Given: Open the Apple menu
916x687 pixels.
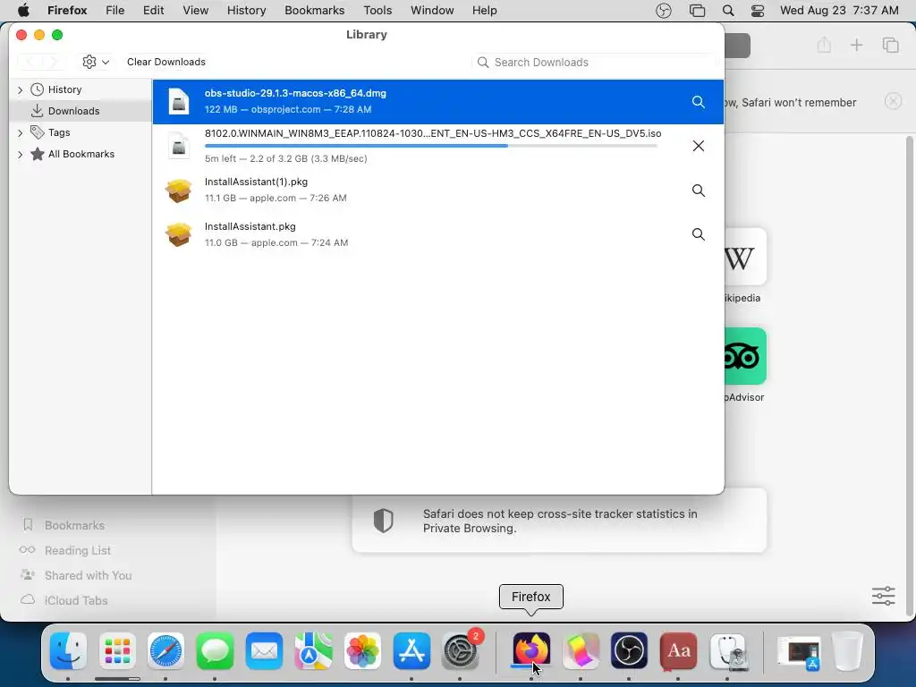Looking at the screenshot, I should point(23,11).
